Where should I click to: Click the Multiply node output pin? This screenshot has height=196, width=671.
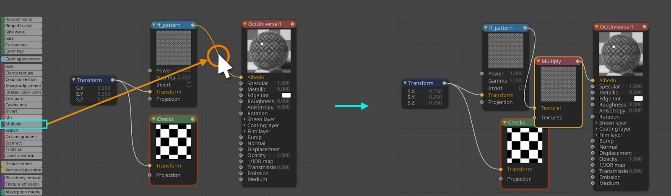(577, 61)
